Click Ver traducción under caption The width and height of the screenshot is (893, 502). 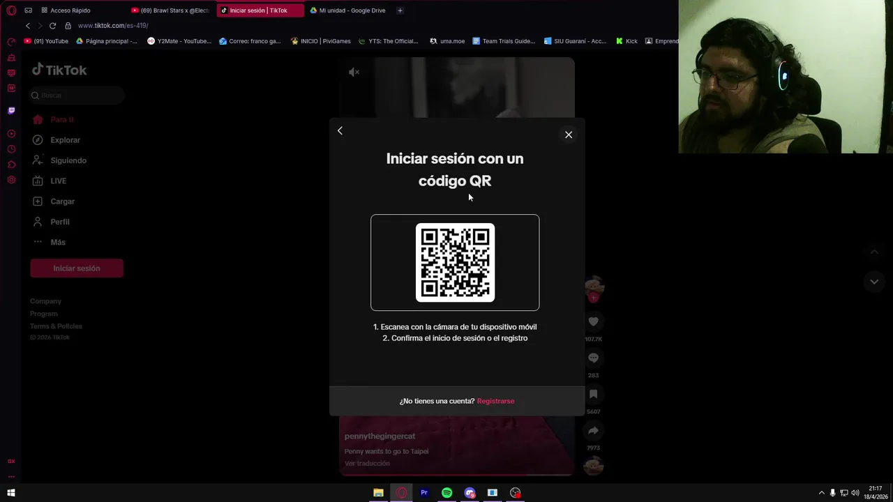tap(367, 464)
